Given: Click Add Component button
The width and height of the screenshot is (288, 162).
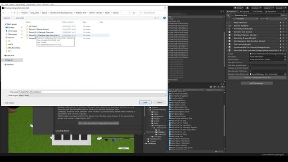Looking at the screenshot, I should [256, 83].
